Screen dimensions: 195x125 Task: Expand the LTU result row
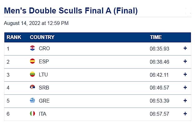185,75
